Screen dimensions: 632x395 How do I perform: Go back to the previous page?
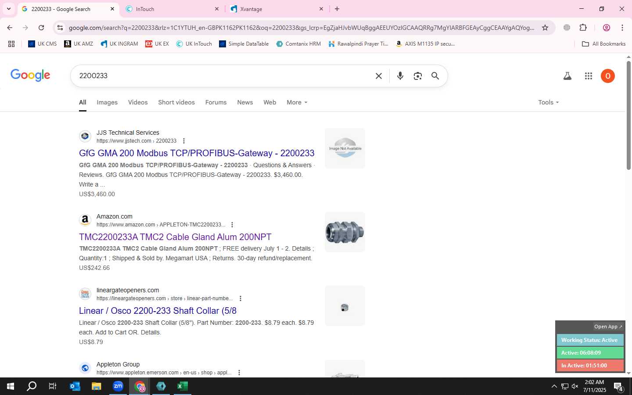10,28
